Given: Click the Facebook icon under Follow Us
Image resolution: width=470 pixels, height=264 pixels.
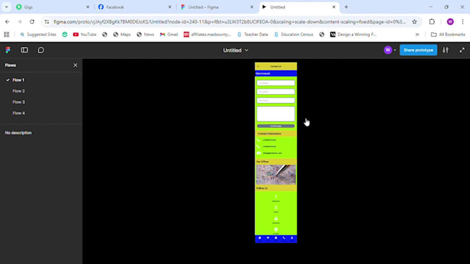Looking at the screenshot, I should (x=276, y=197).
